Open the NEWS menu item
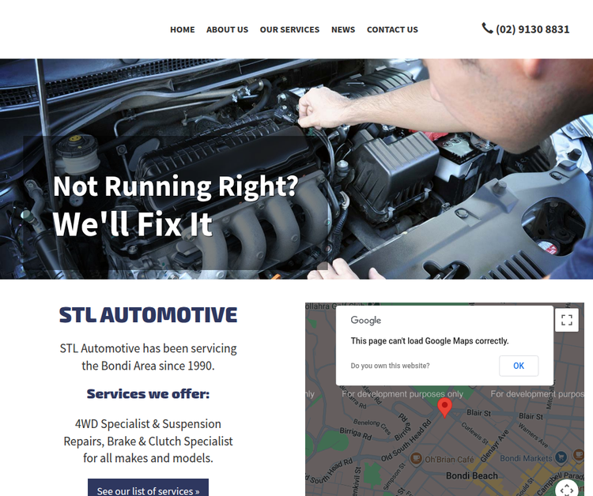Image resolution: width=593 pixels, height=496 pixels. pyautogui.click(x=343, y=29)
